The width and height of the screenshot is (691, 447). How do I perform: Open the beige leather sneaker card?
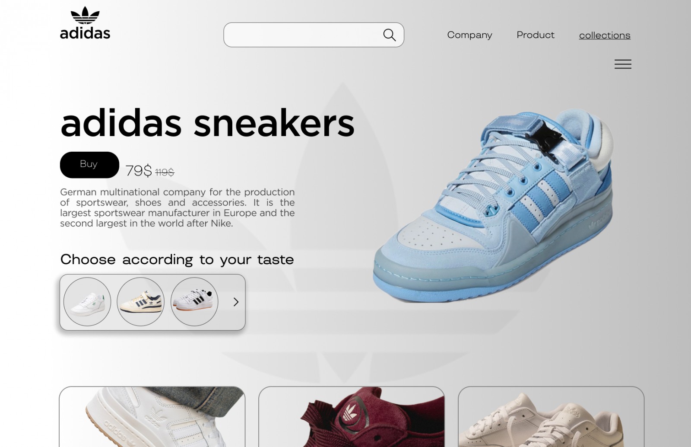tap(551, 417)
